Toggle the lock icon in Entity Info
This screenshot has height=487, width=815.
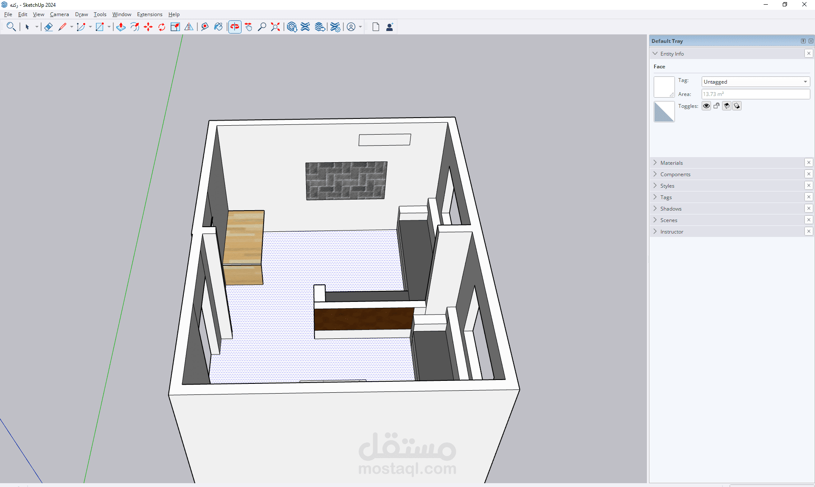(x=717, y=106)
